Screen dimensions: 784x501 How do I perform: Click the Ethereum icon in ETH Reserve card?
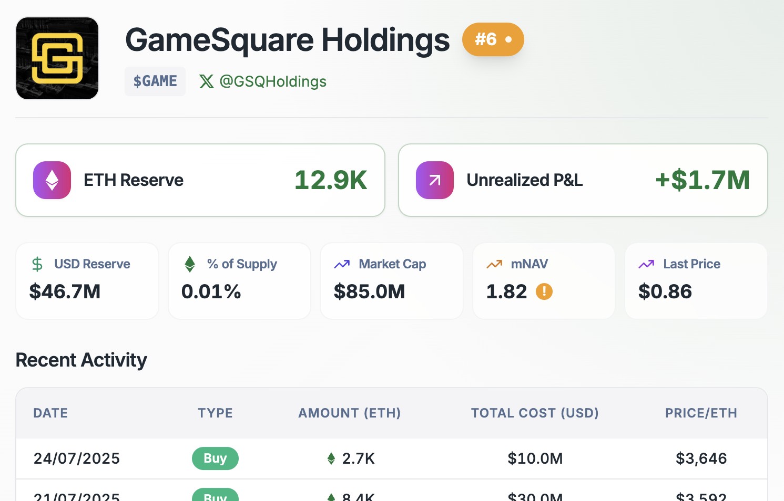[52, 180]
